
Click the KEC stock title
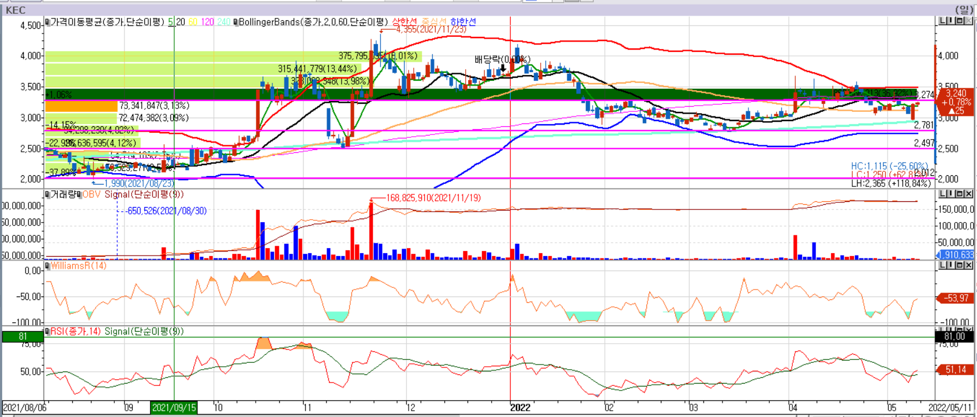[16, 10]
